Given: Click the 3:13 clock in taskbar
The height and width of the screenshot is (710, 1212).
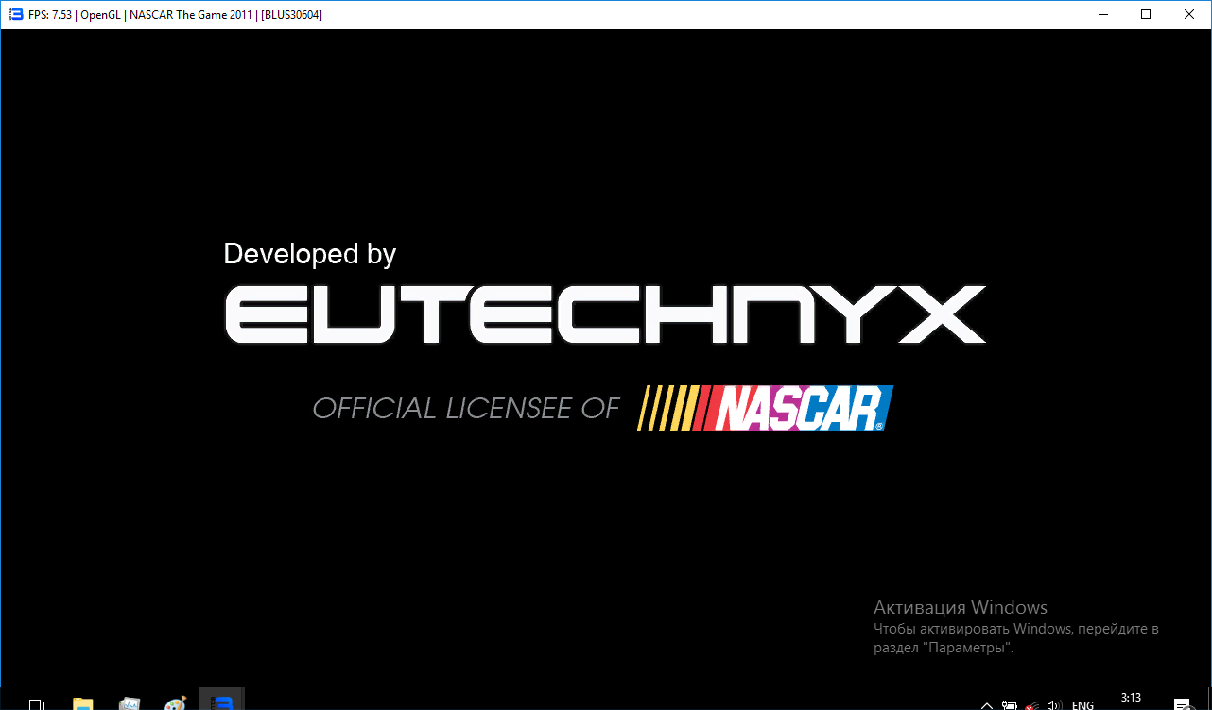Looking at the screenshot, I should coord(1131,699).
